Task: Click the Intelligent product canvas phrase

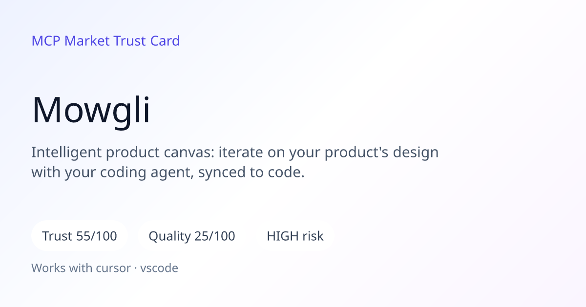Action: point(123,153)
